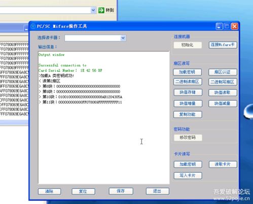This screenshot has width=253, height=204.
Task: Click the 二进制写扇区 button
Action: (x=223, y=82)
